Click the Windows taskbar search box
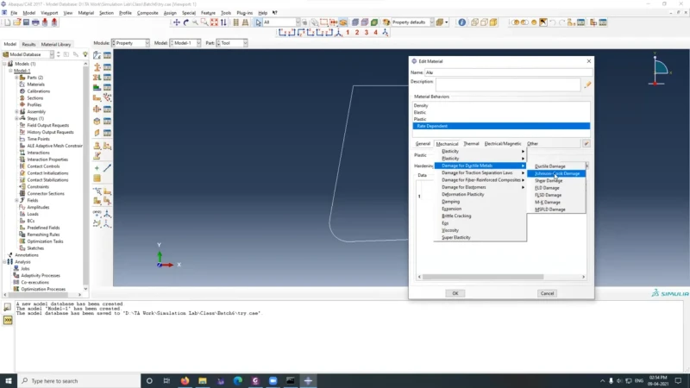The width and height of the screenshot is (690, 388). [78, 381]
